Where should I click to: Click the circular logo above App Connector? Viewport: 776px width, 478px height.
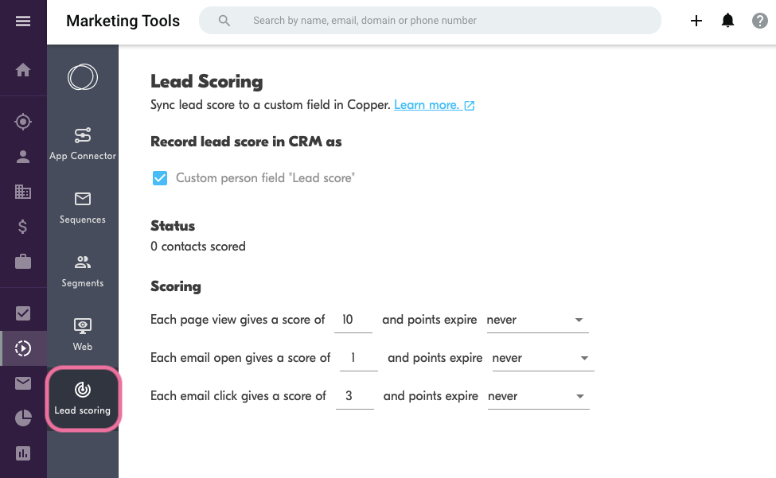pos(83,77)
